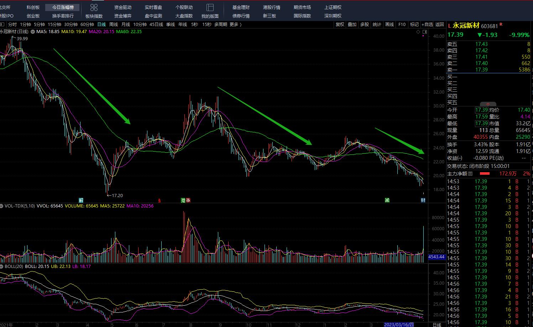Switch to the 月线 chart
The height and width of the screenshot is (327, 533).
coord(126,25)
